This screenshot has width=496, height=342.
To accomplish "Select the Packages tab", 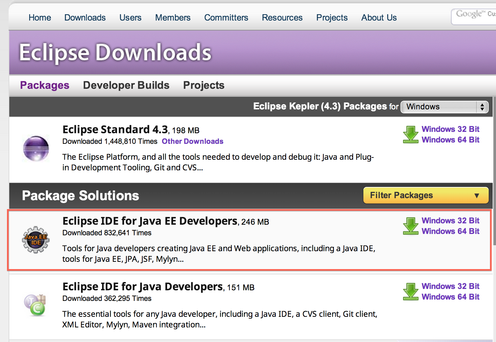I will point(45,85).
